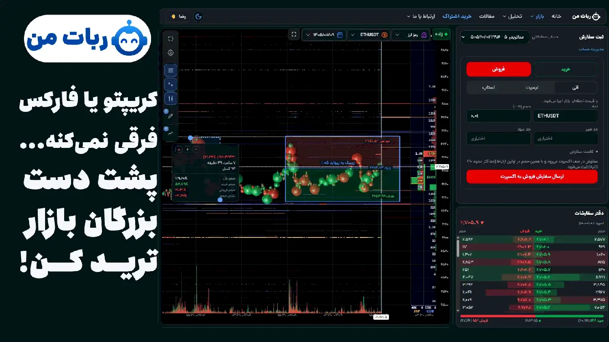Click the three-line menu chart tool
This screenshot has width=609, height=342.
pyautogui.click(x=171, y=70)
